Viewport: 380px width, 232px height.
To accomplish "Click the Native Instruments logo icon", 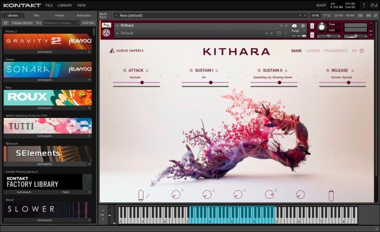I will click(372, 5).
